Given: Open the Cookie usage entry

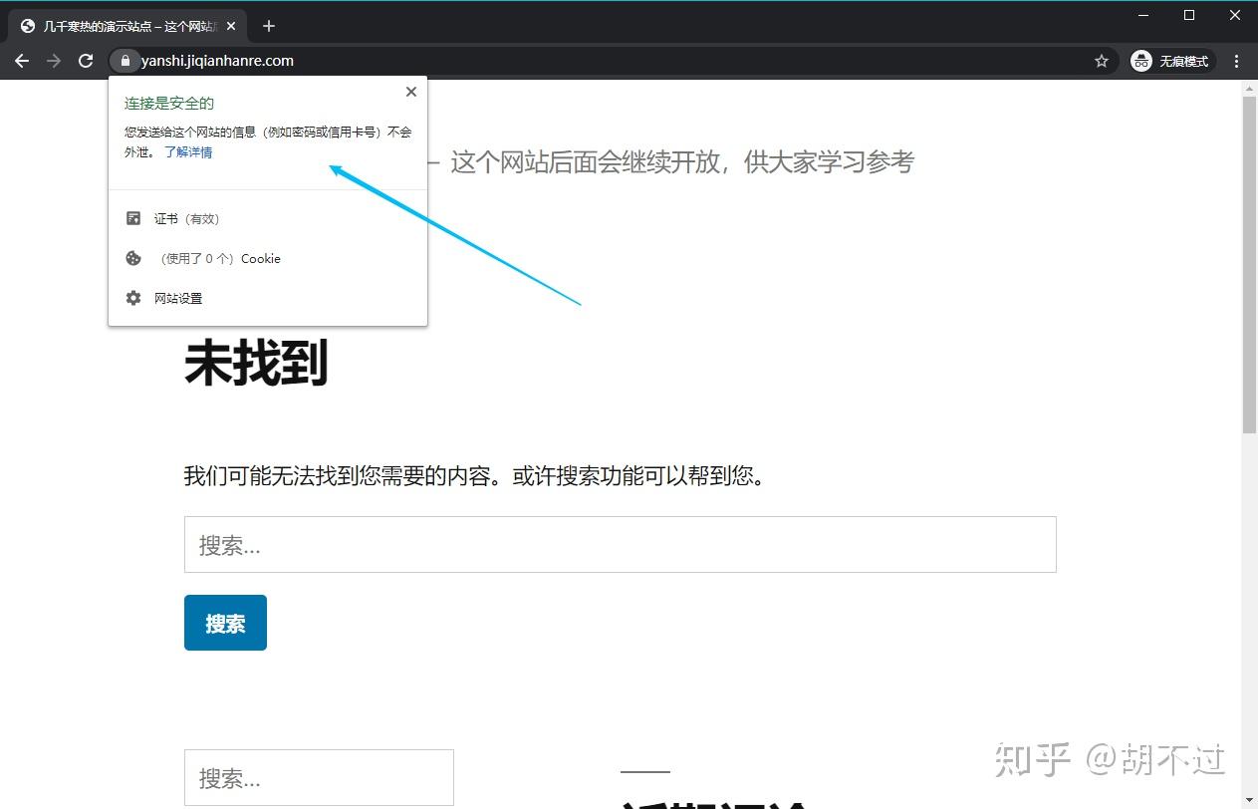Looking at the screenshot, I should [x=268, y=259].
